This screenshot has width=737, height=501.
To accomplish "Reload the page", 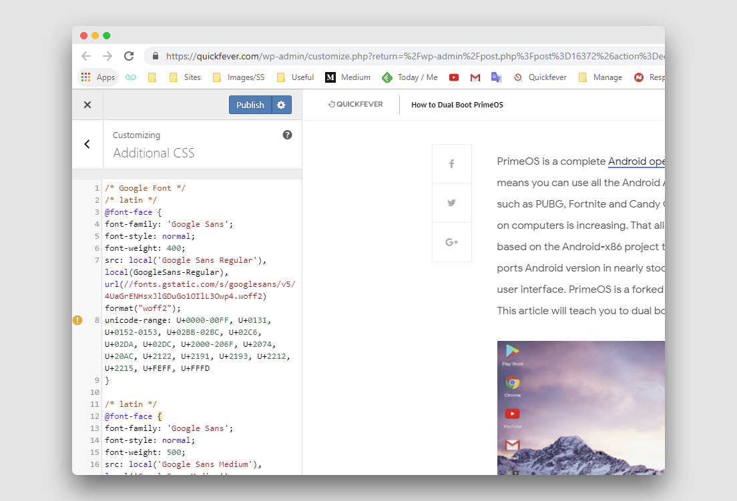I will tap(129, 56).
